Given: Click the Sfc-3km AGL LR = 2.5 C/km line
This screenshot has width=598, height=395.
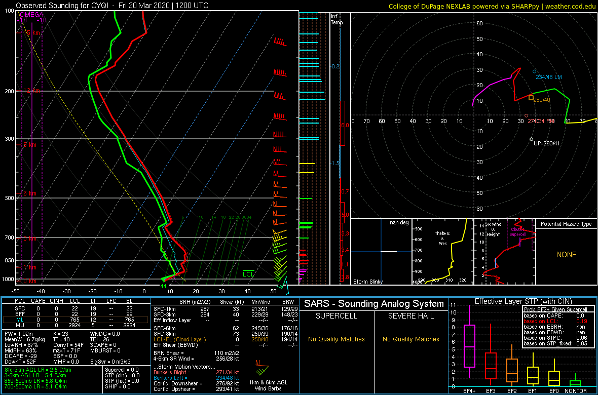Looking at the screenshot, I should point(38,370).
